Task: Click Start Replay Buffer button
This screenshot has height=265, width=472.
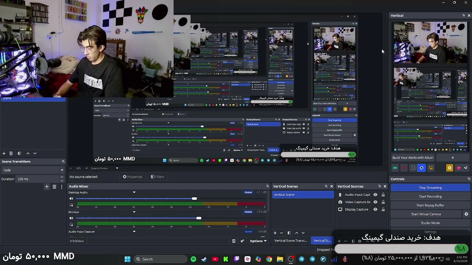Action: (430, 205)
